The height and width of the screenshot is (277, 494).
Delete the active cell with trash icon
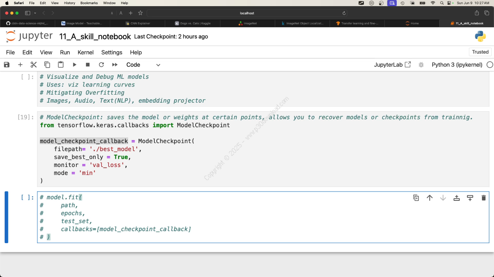[484, 198]
